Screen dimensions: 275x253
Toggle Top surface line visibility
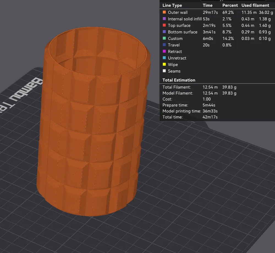click(x=179, y=26)
